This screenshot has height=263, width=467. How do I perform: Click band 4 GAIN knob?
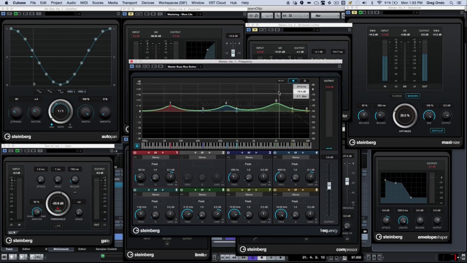point(310,178)
